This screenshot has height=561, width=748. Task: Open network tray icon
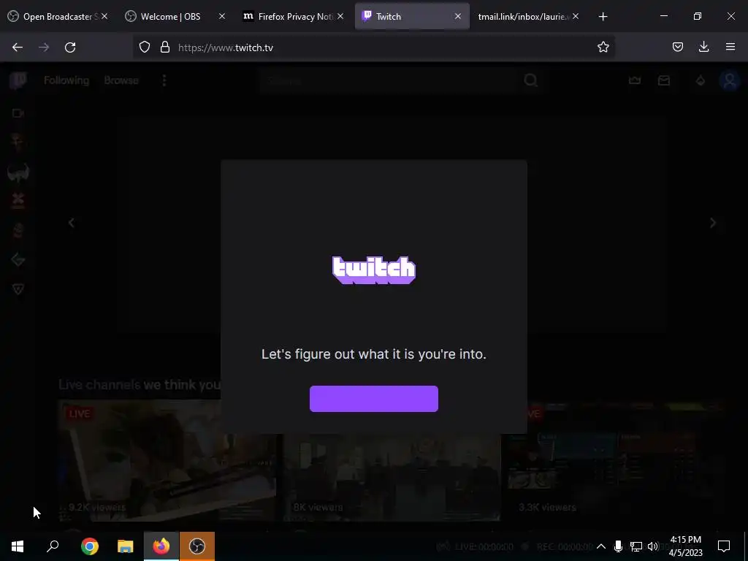coord(636,546)
